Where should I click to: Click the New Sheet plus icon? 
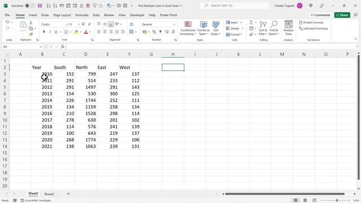tap(68, 194)
